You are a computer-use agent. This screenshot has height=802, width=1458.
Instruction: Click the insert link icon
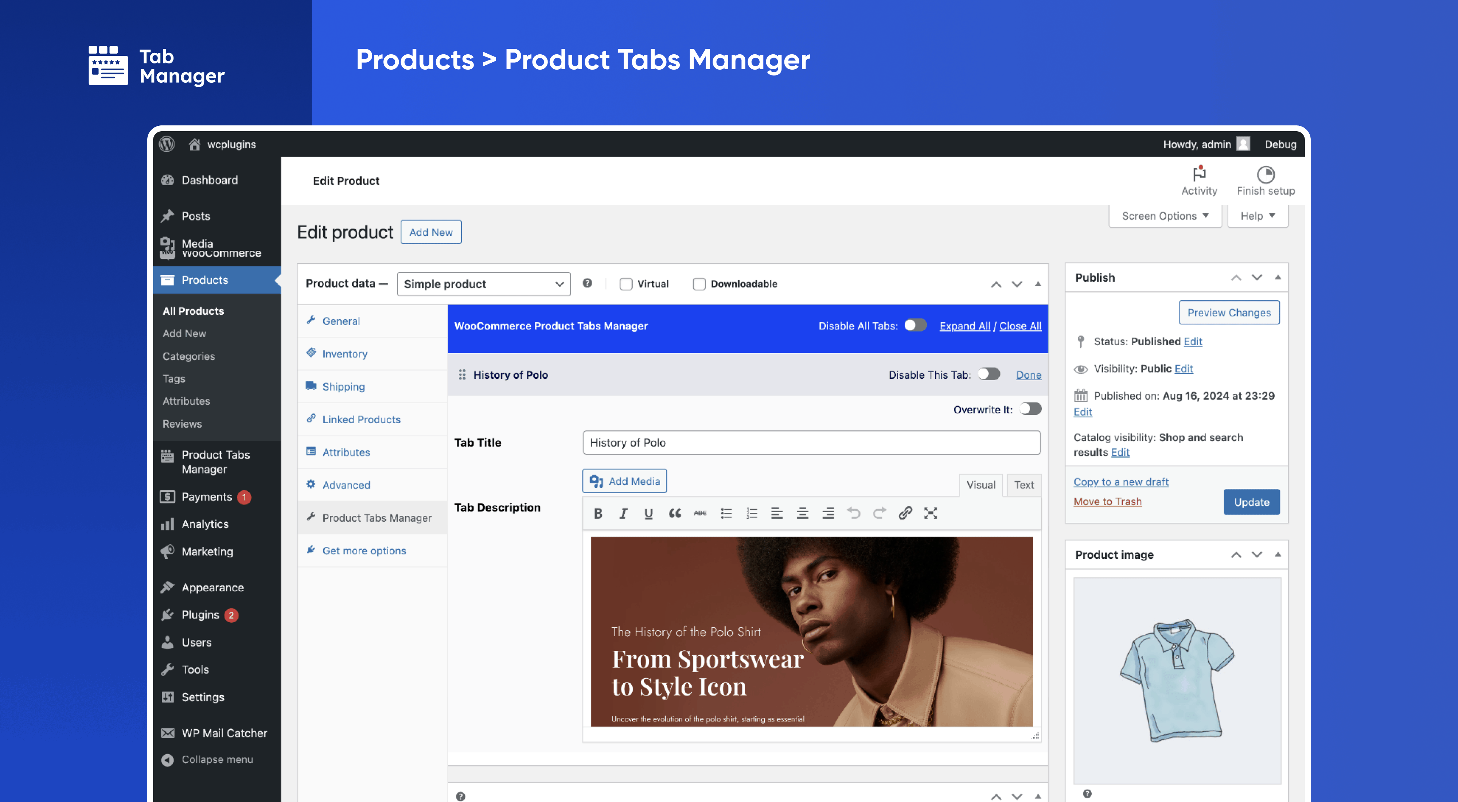(x=904, y=513)
